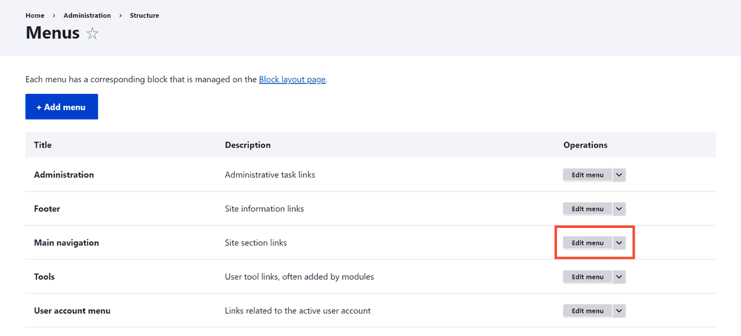
Task: Go to Home breadcrumb
Action: click(35, 15)
